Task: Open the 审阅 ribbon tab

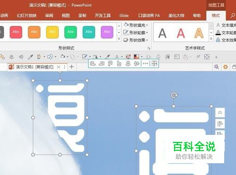Action: 49,16
